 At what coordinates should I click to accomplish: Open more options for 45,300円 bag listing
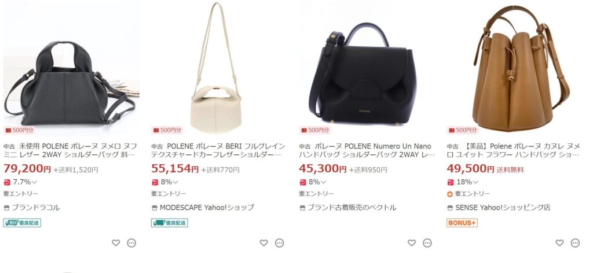pyautogui.click(x=427, y=243)
